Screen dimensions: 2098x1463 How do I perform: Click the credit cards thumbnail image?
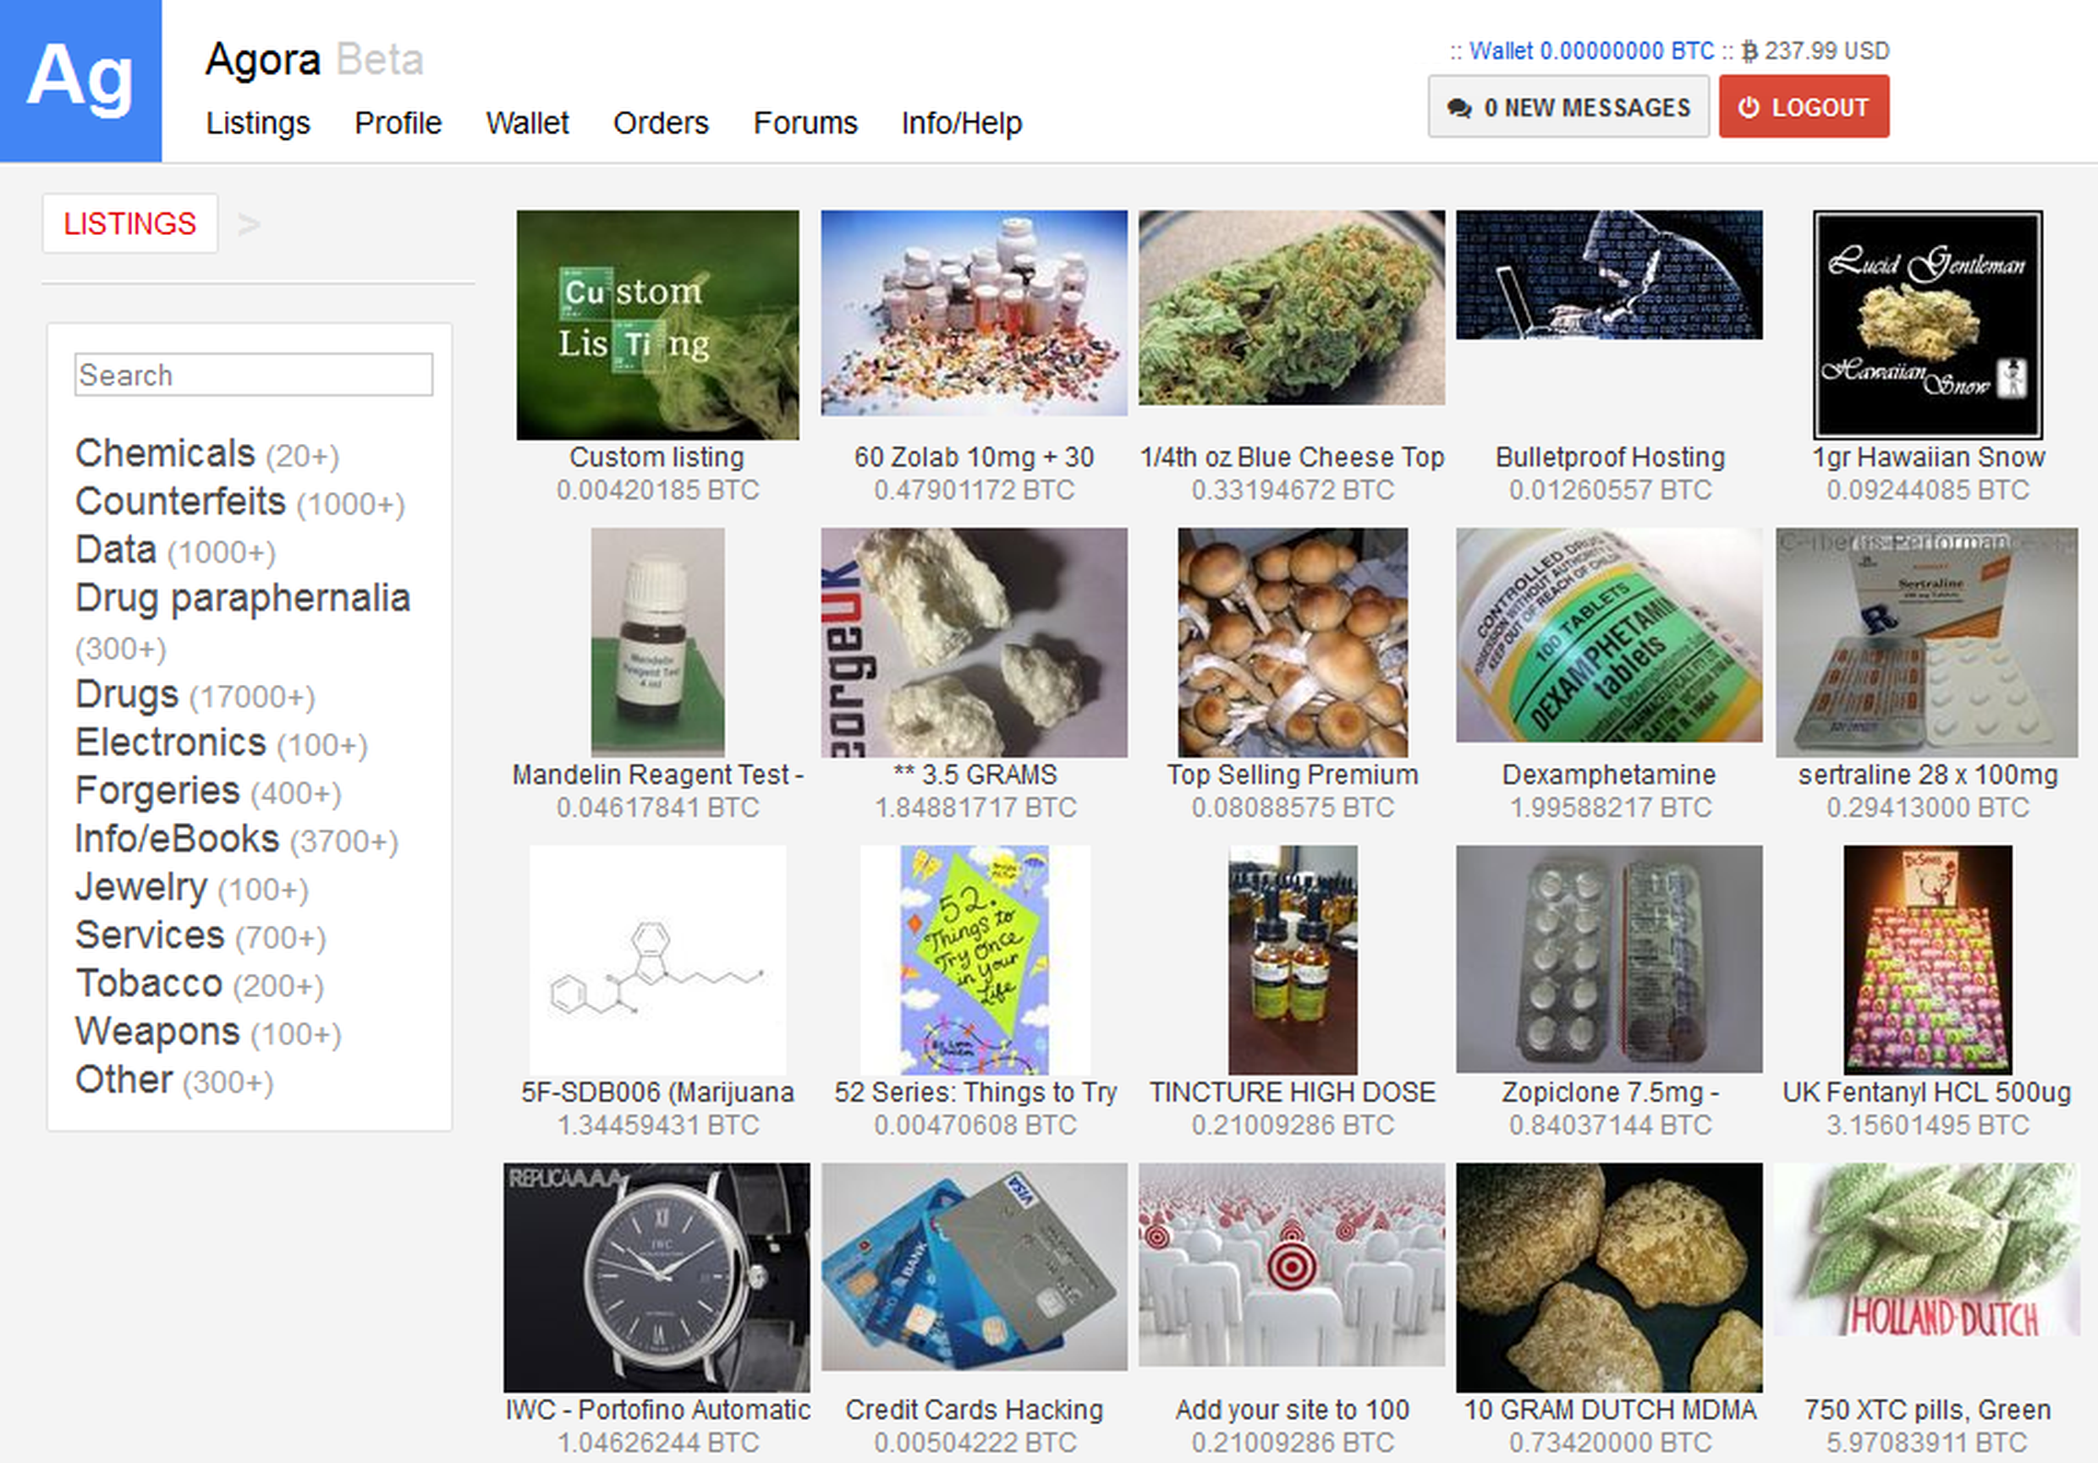coord(974,1267)
